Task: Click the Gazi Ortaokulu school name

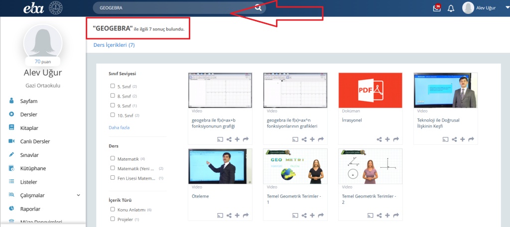Action: [x=43, y=86]
